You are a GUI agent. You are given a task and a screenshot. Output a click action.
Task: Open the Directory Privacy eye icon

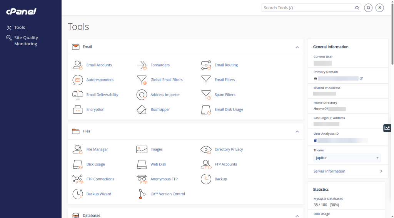pyautogui.click(x=206, y=149)
